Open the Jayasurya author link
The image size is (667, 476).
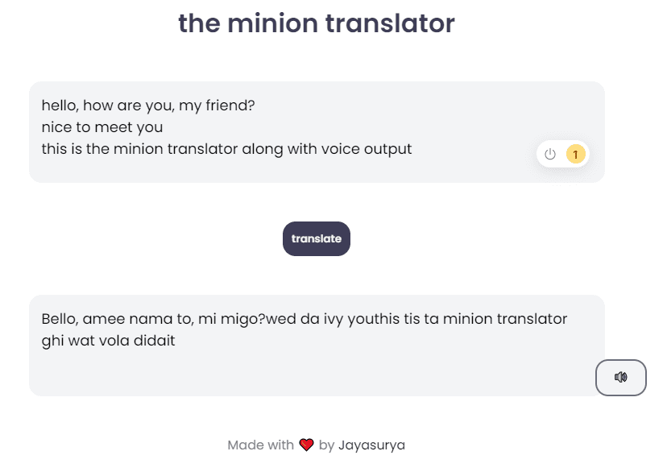tap(371, 445)
